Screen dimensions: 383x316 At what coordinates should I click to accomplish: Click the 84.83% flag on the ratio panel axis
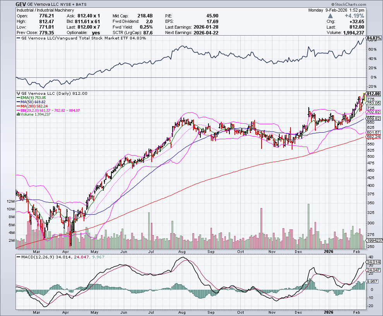pyautogui.click(x=373, y=38)
